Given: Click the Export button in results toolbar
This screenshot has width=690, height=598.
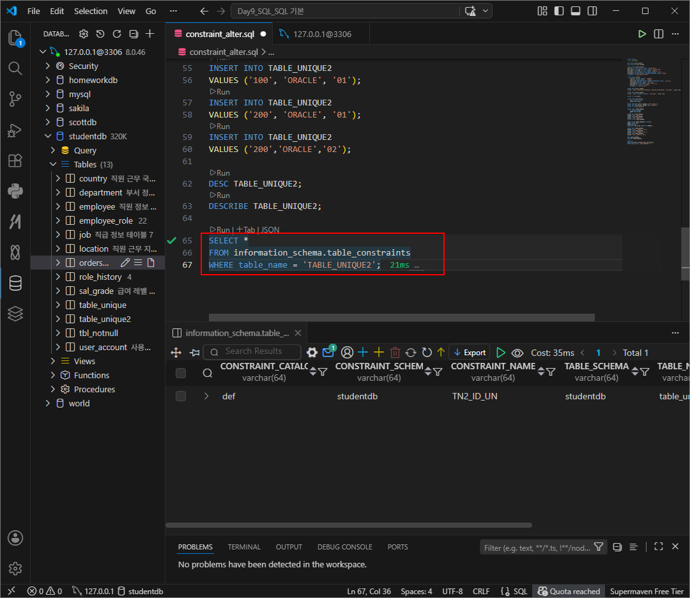Looking at the screenshot, I should 470,353.
